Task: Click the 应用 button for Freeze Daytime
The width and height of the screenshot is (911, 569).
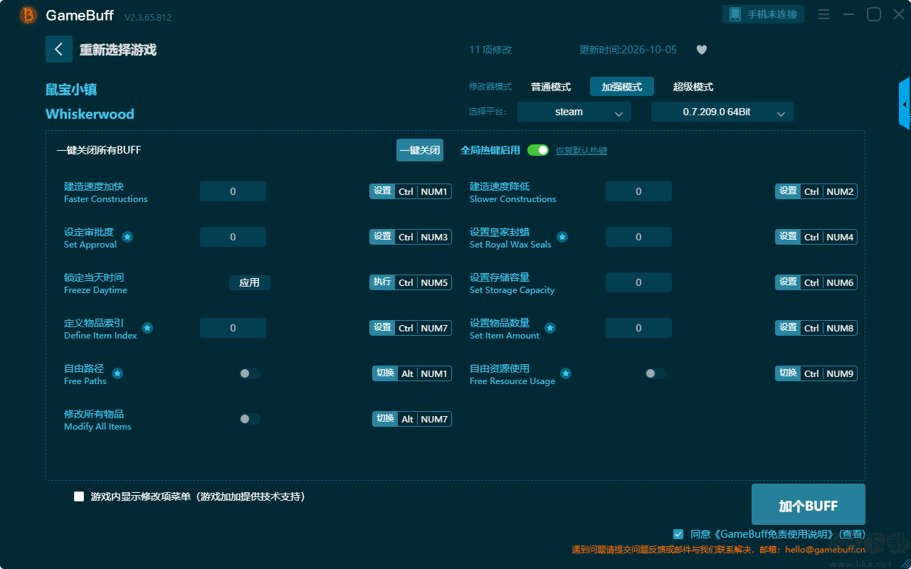Action: click(250, 282)
